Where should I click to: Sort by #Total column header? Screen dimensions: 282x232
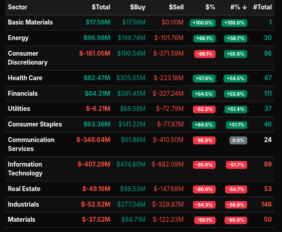point(262,7)
